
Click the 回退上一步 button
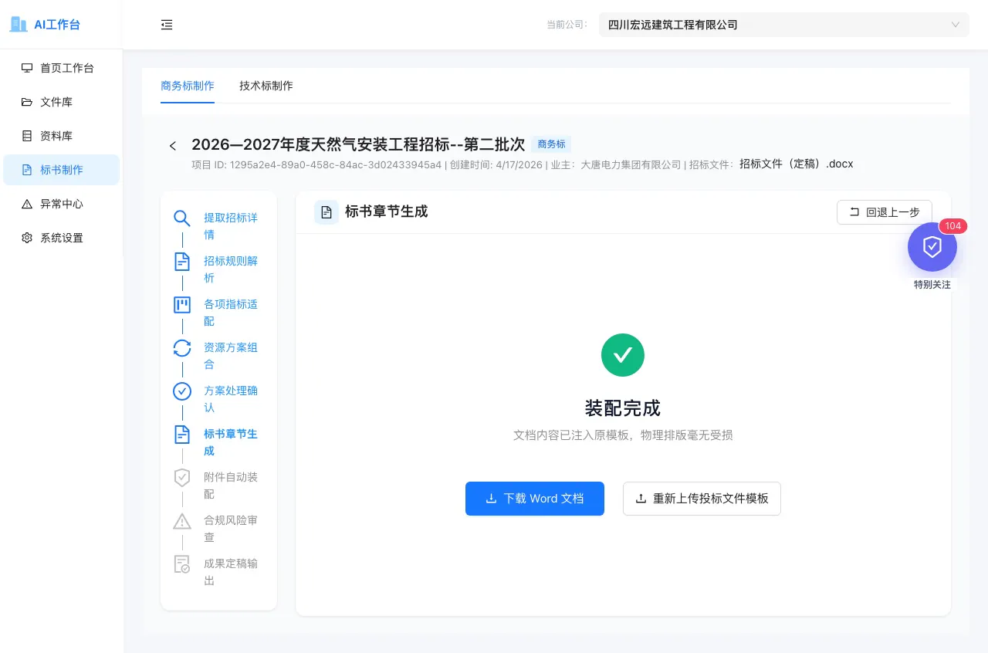(885, 212)
